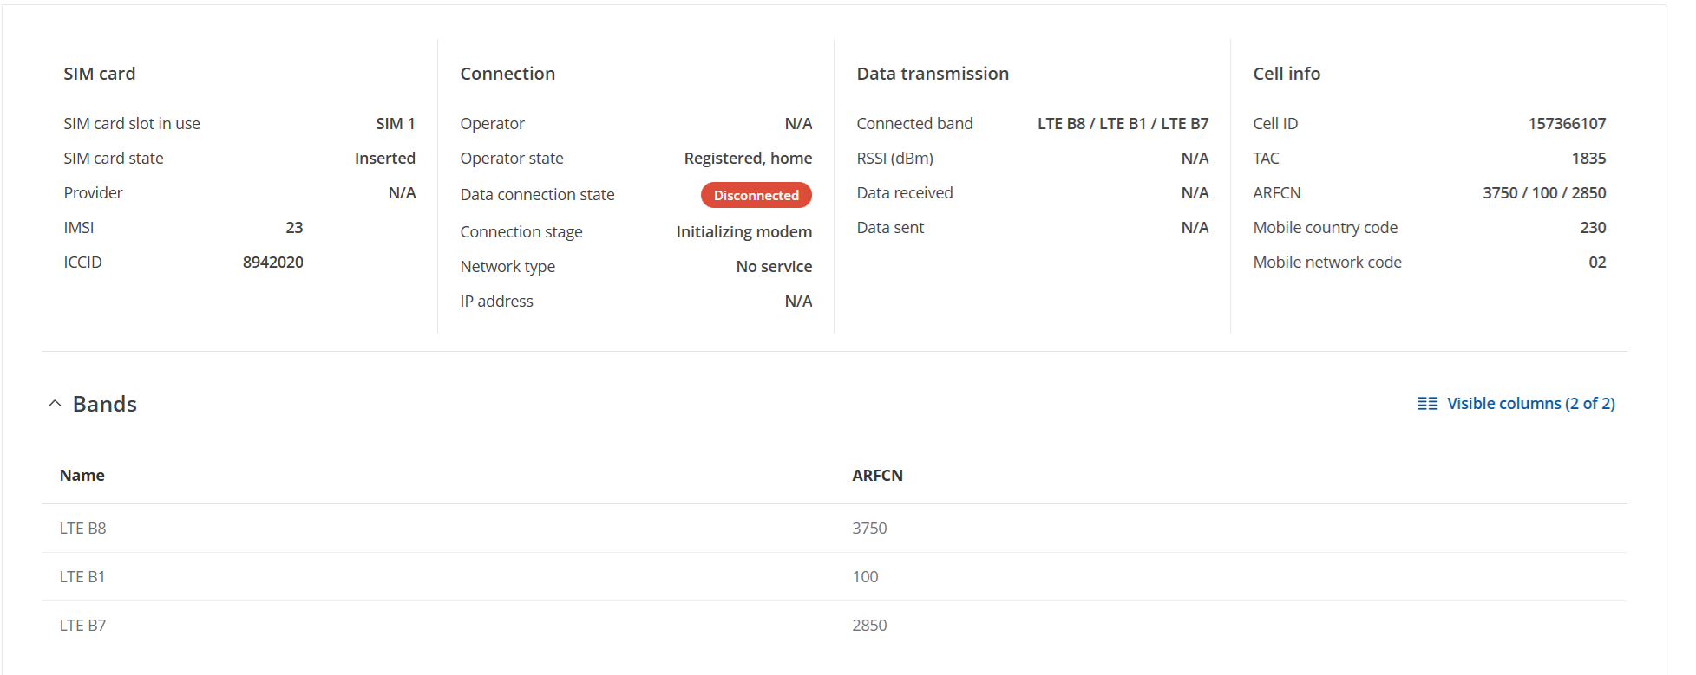The width and height of the screenshot is (1696, 675).
Task: Click Connected band LTE B8 / B1 / B7 value
Action: tap(1123, 124)
